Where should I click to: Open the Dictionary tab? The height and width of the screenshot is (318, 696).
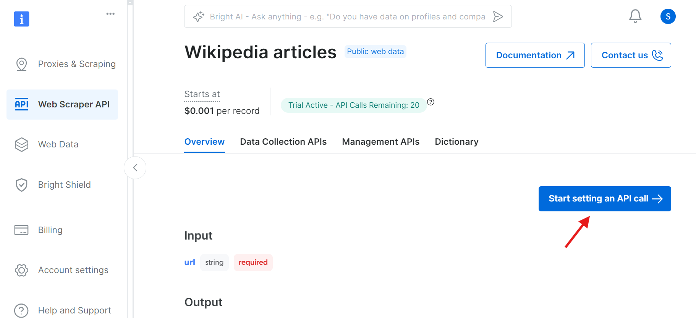456,141
